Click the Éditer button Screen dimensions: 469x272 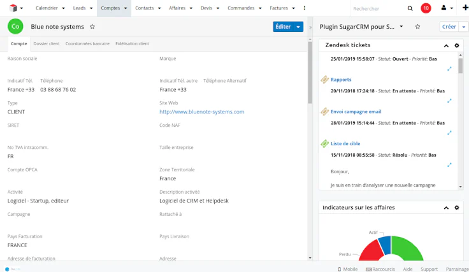click(x=283, y=27)
